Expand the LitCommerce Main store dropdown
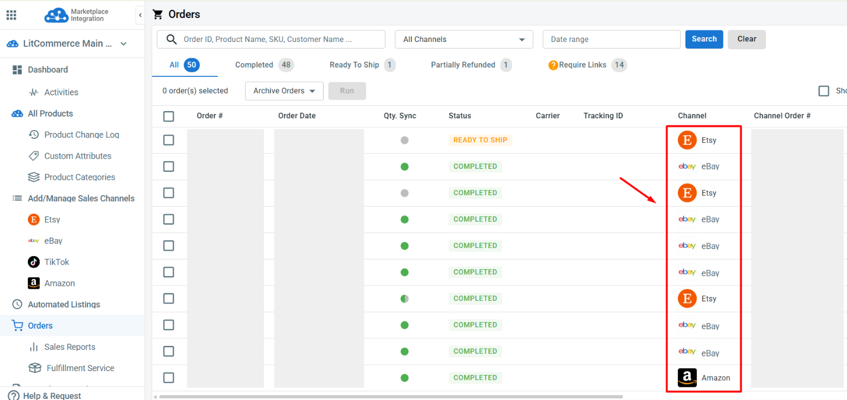The width and height of the screenshot is (847, 400). pos(123,44)
